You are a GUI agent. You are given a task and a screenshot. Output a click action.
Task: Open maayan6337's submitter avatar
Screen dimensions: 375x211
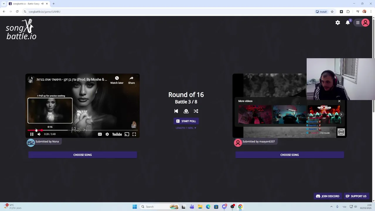coord(238,142)
